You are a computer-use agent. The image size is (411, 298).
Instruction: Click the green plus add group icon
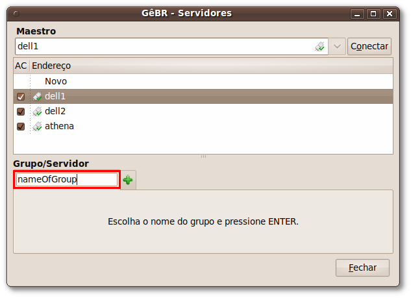pos(128,180)
